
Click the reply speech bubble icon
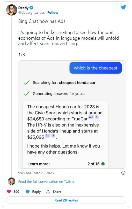coord(27,192)
